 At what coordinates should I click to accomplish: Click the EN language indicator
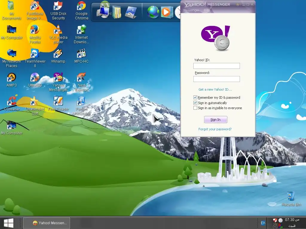[263, 223]
